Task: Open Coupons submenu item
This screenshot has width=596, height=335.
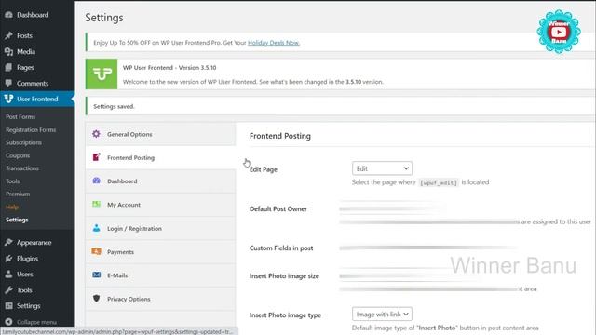Action: (x=18, y=155)
